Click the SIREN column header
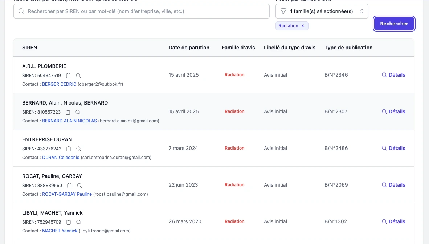 coord(29,48)
